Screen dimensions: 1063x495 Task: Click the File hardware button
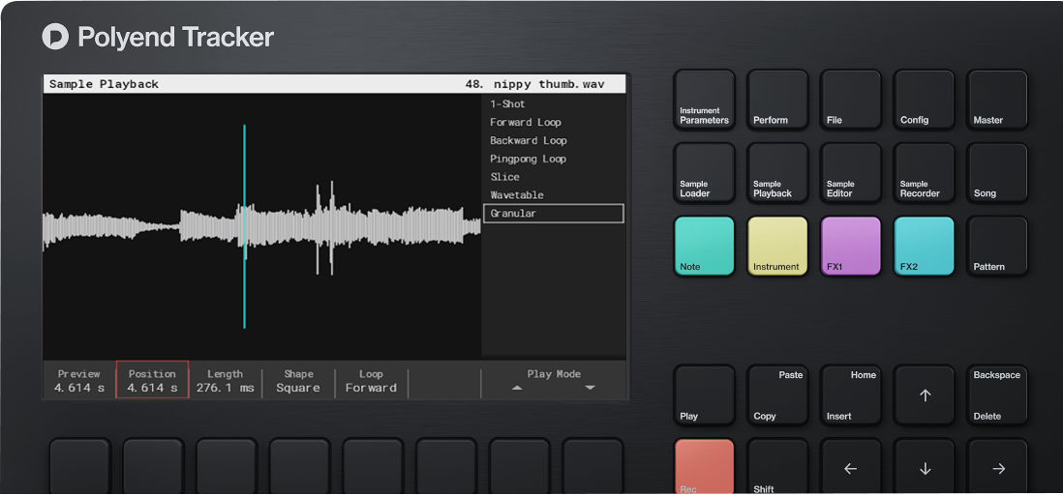851,100
